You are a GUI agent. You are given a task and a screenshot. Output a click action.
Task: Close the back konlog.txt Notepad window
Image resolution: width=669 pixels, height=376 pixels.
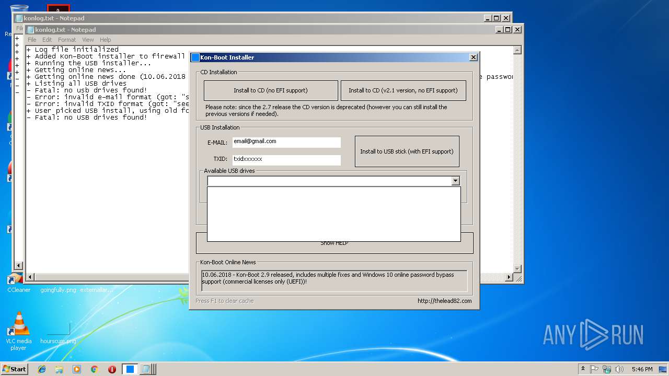click(506, 18)
